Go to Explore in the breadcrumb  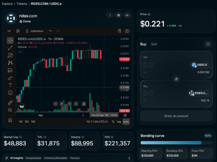tap(7, 4)
